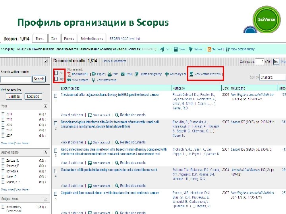
Task: Switch to the Patents tab
Action: (69, 38)
